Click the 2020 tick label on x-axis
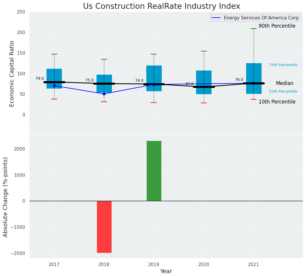 (204, 265)
